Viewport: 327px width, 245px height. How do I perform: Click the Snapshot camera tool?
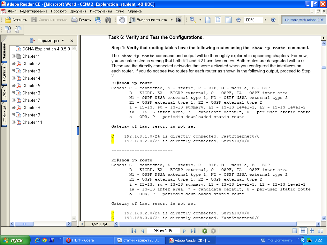(x=179, y=20)
